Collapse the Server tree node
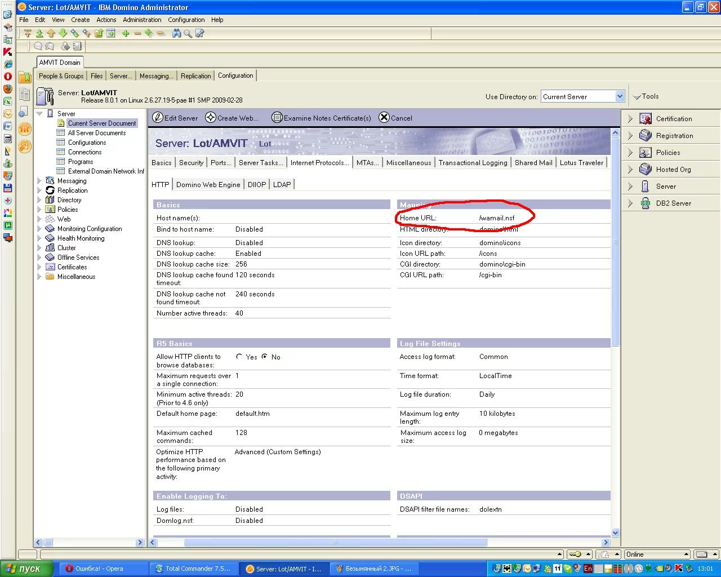The width and height of the screenshot is (721, 577). click(x=39, y=114)
